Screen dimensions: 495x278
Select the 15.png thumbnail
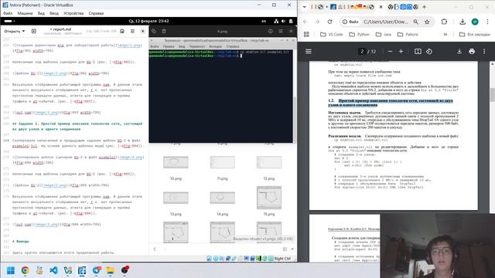(269, 198)
